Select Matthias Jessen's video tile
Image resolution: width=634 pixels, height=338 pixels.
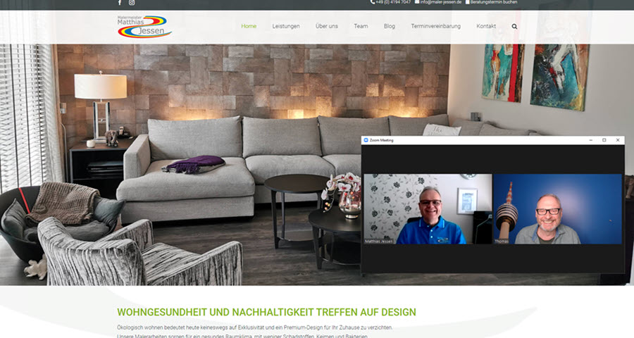point(428,209)
